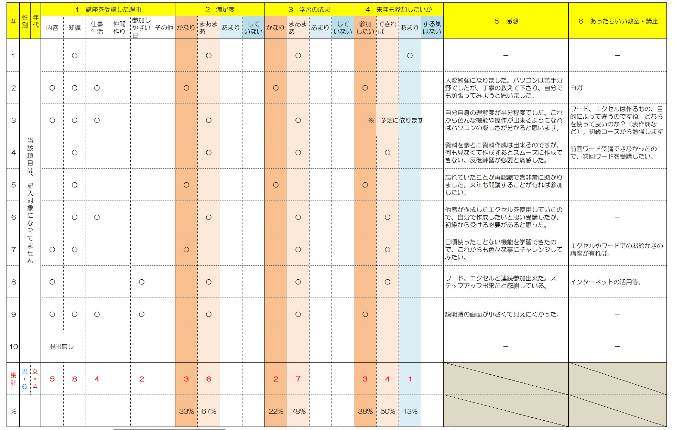673x430 pixels.
Task: Select row number '5' in the # column
Action: click(13, 185)
